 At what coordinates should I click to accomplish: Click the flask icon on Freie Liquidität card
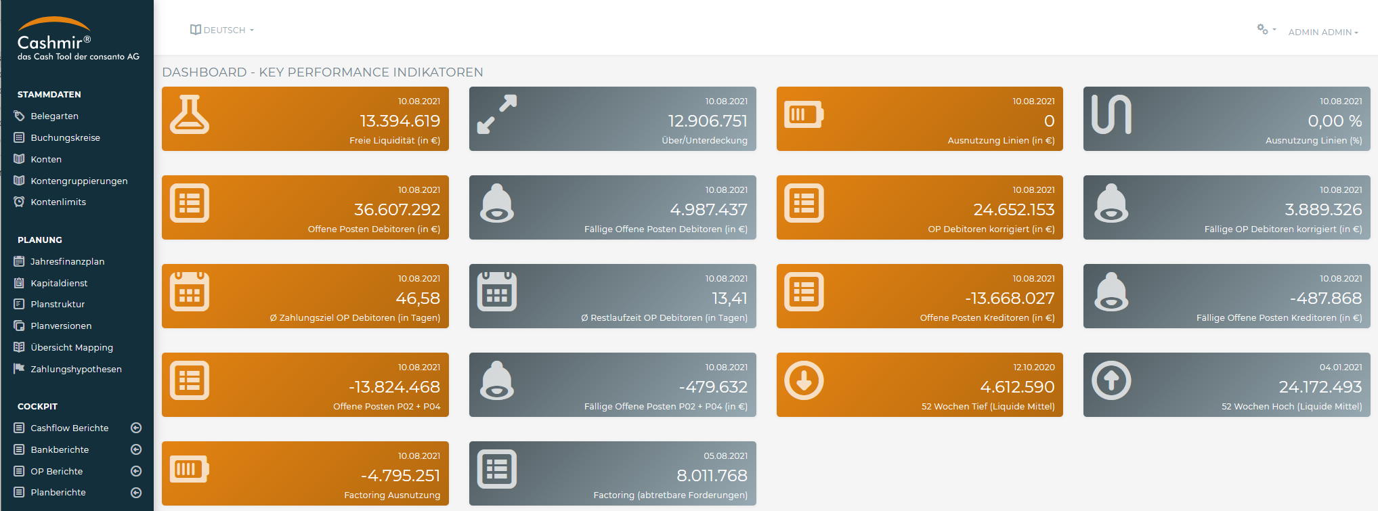pyautogui.click(x=190, y=114)
